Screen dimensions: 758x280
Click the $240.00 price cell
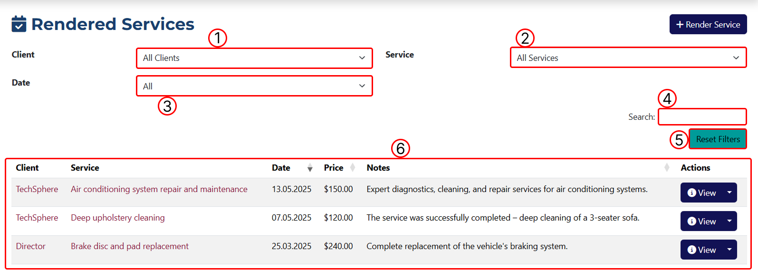point(338,246)
